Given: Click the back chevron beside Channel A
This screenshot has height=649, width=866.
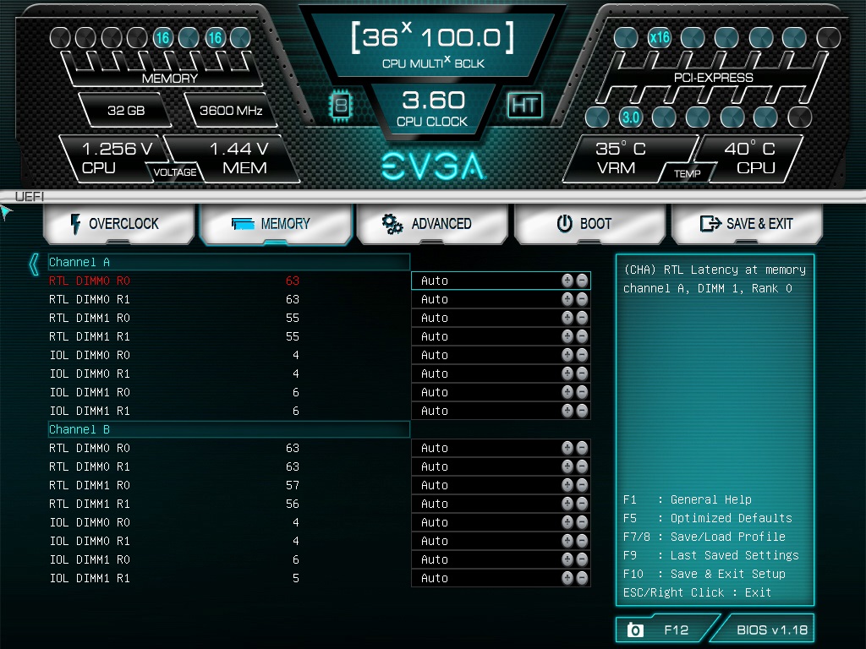Looking at the screenshot, I should [34, 265].
